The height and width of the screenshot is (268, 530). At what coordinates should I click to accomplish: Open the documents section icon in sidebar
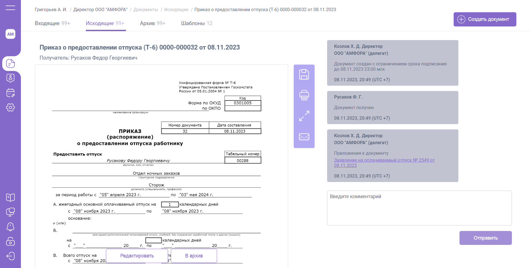(10, 63)
